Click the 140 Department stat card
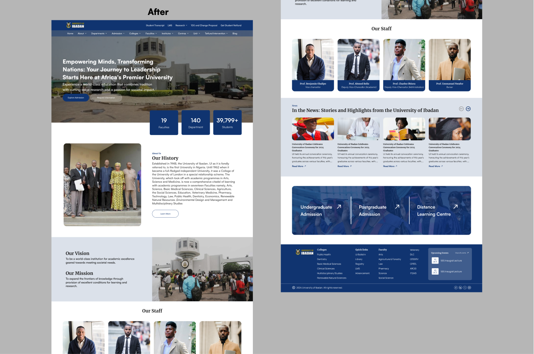Image resolution: width=534 pixels, height=354 pixels. [195, 123]
